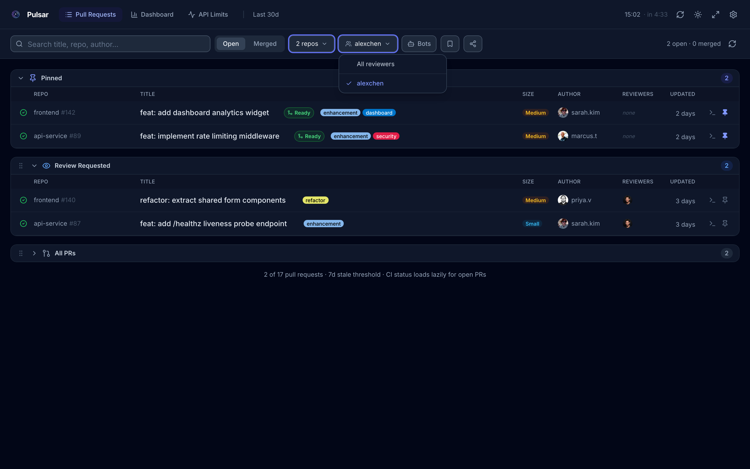Switch theme using the sun icon
The width and height of the screenshot is (750, 469).
pos(698,14)
